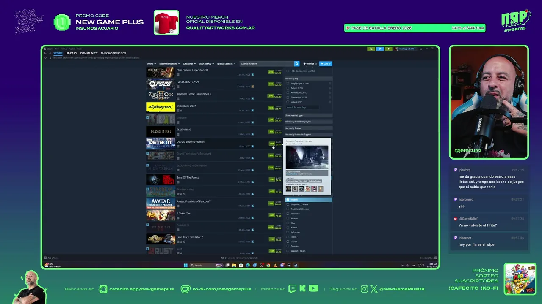Expand Narrow by Controller Support section

(x=308, y=134)
